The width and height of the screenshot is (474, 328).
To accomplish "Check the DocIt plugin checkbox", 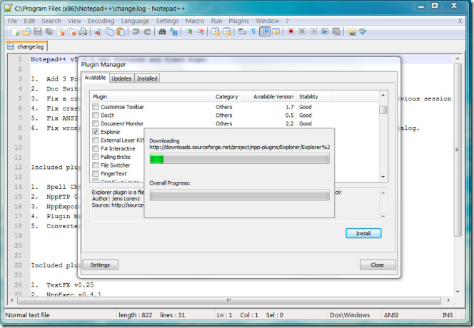I will (96, 115).
